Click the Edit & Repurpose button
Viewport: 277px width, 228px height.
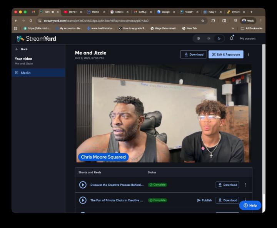pyautogui.click(x=226, y=55)
